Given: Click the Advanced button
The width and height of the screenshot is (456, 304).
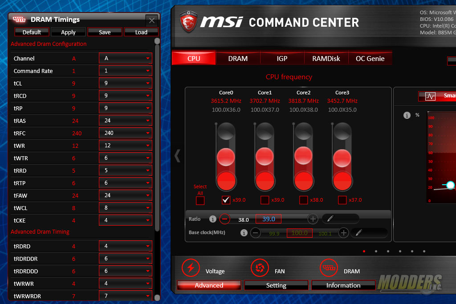Looking at the screenshot, I should [x=209, y=285].
